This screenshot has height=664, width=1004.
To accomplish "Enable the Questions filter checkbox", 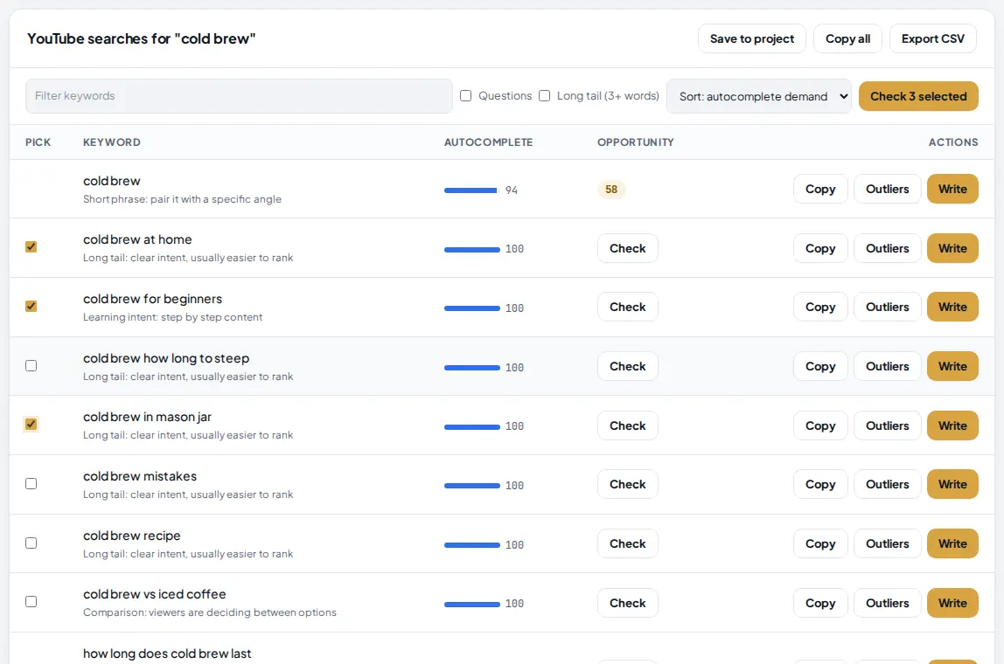I will tap(465, 96).
